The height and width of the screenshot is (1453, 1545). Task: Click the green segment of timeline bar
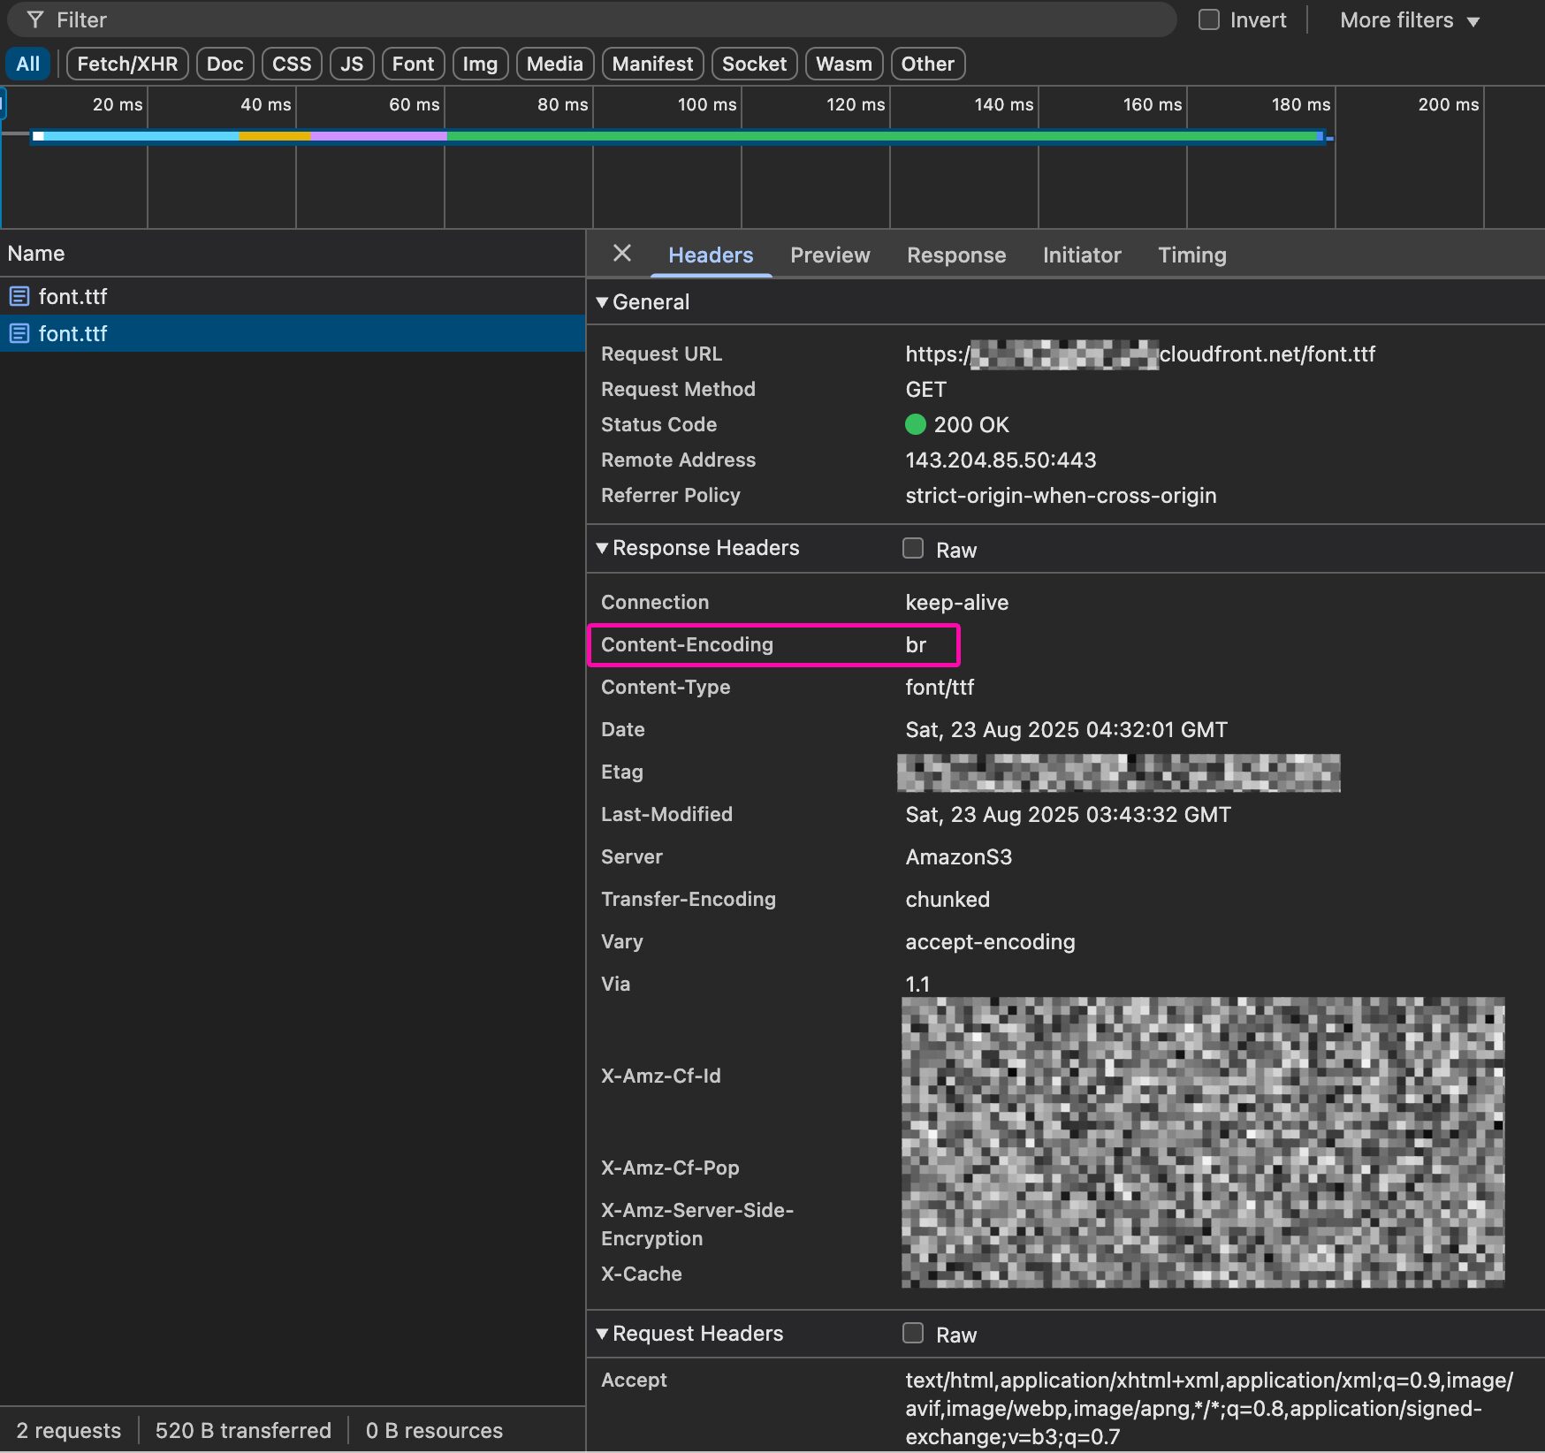pyautogui.click(x=882, y=136)
